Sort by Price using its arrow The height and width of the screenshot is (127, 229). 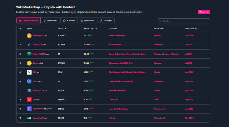[65, 28]
